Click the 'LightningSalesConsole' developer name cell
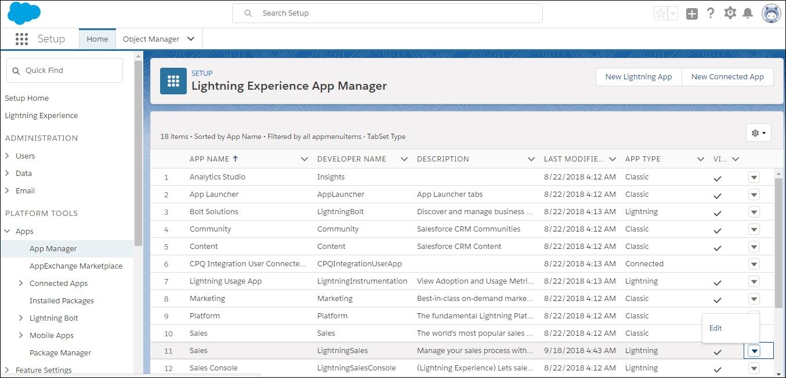Screen dimensions: 786x378 click(x=356, y=368)
